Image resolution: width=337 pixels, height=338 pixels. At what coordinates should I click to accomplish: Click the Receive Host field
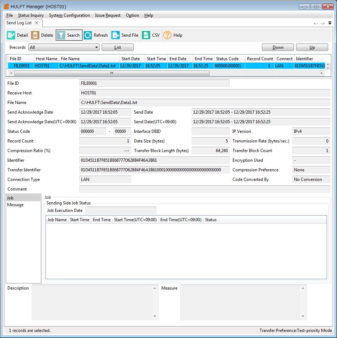click(x=204, y=93)
